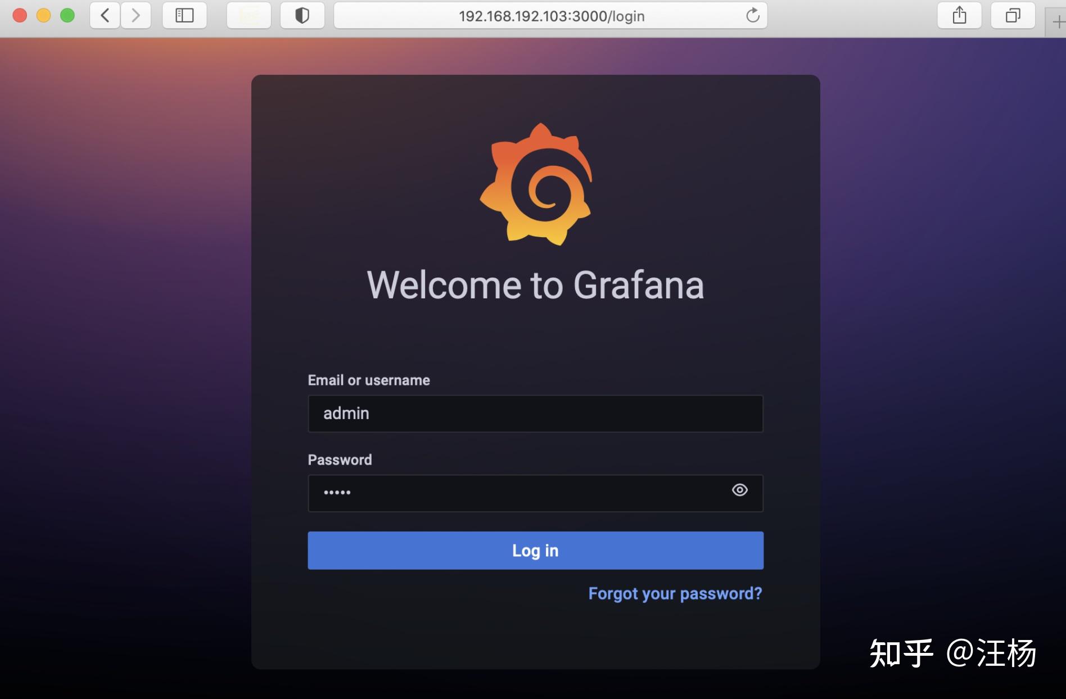Open a new tab with plus button
Image resolution: width=1066 pixels, height=699 pixels.
pyautogui.click(x=1058, y=22)
